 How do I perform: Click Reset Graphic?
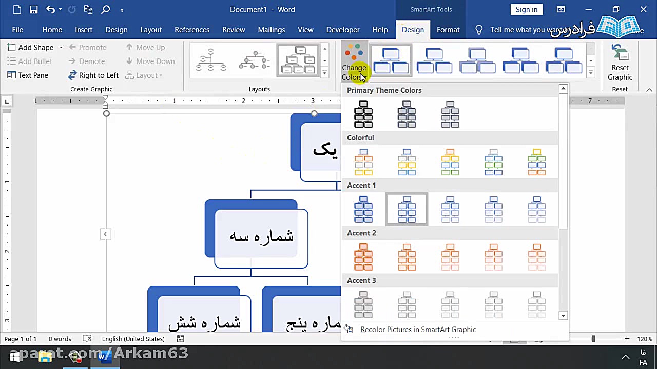pos(620,63)
